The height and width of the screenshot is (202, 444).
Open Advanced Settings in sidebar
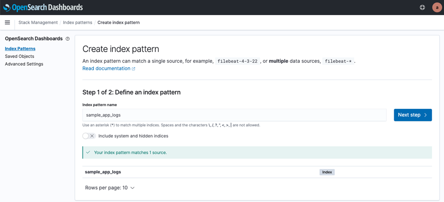click(24, 64)
